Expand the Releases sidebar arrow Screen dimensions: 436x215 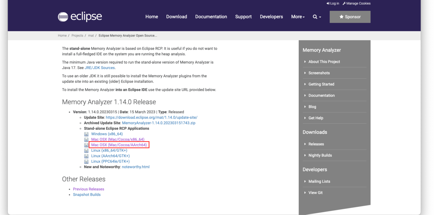[x=305, y=144]
